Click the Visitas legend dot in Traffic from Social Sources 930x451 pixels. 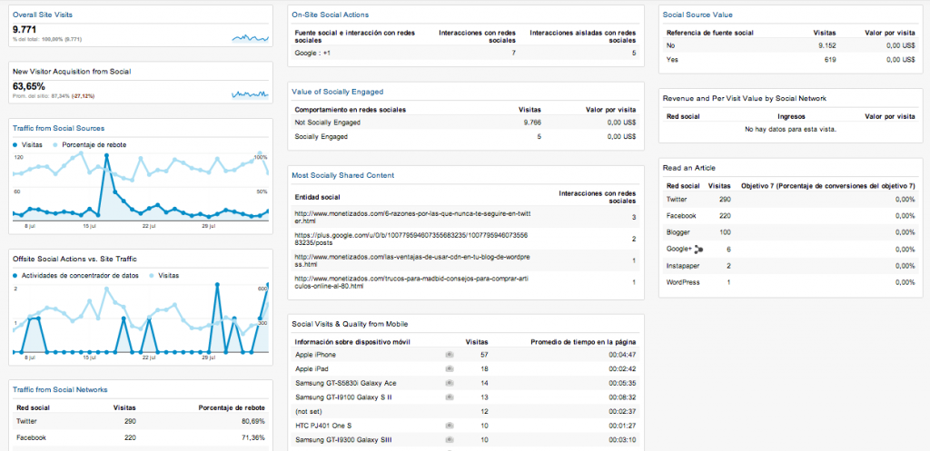(15, 144)
